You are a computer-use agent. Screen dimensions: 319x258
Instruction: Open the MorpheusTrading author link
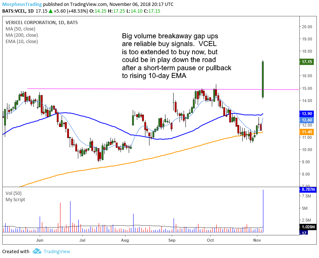[22, 4]
